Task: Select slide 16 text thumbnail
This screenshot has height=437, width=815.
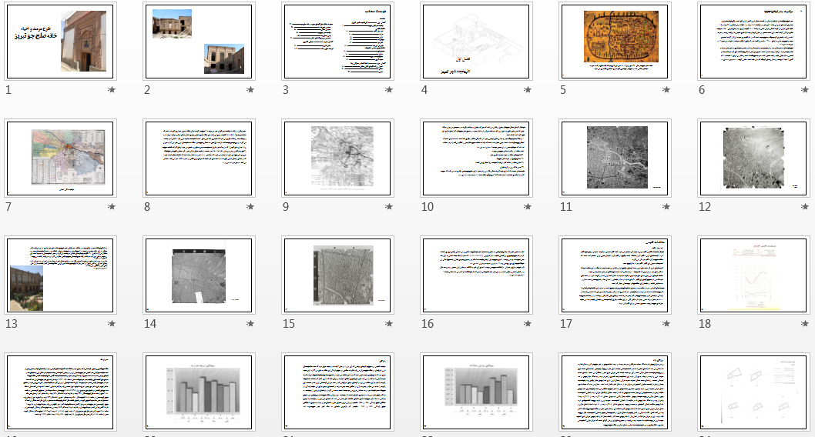Action: [x=476, y=275]
